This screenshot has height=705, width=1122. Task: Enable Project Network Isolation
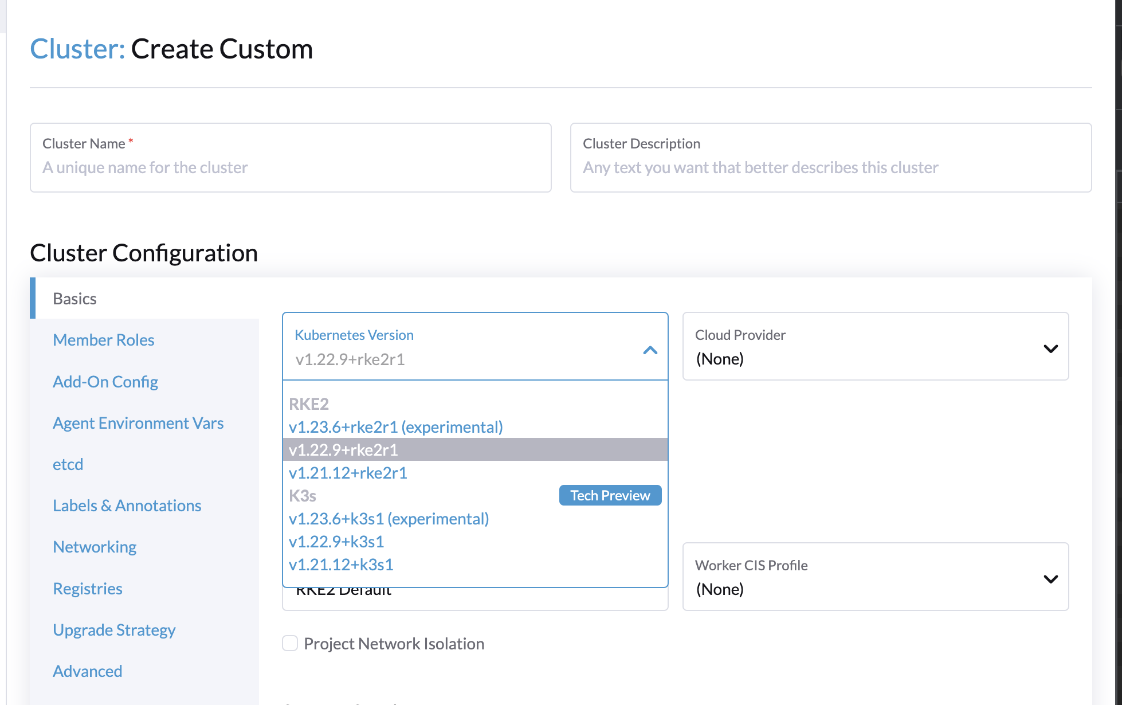coord(289,643)
